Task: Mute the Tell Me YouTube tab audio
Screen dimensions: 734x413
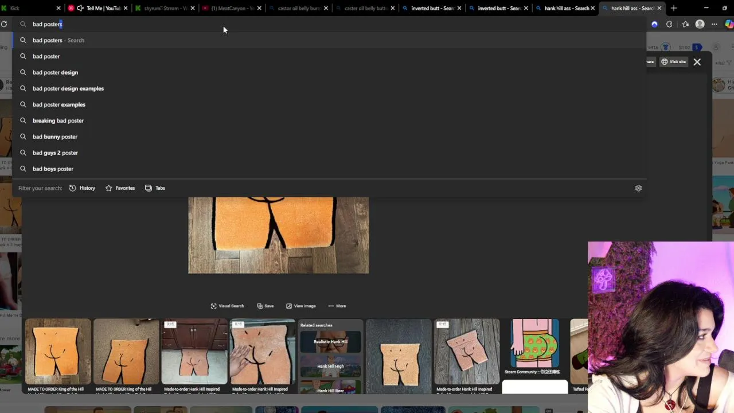Action: point(80,8)
